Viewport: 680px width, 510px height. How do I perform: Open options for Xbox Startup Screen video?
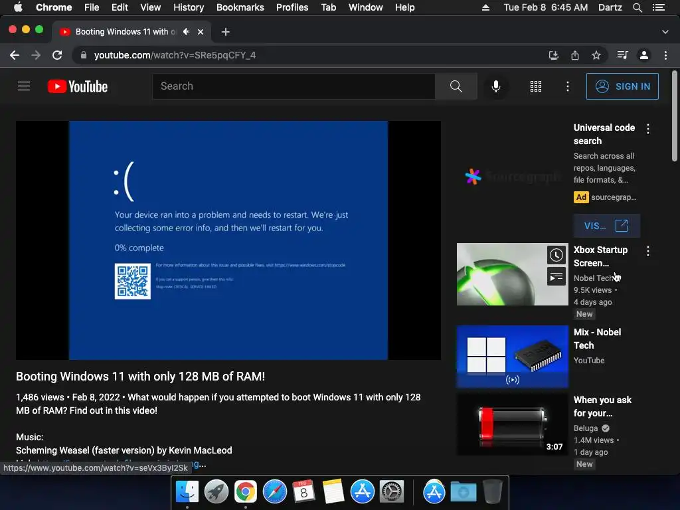point(648,251)
